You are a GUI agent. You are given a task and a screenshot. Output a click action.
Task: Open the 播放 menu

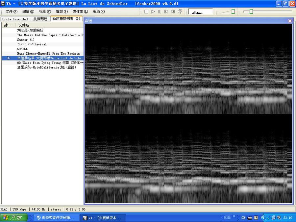click(62, 12)
